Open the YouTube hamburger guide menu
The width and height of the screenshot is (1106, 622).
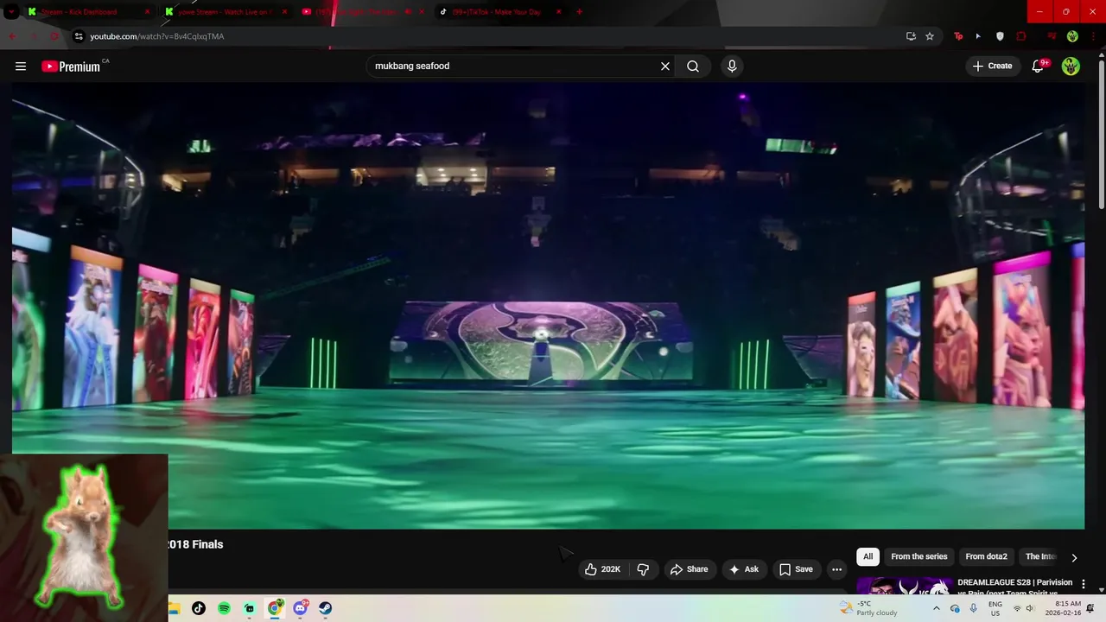tap(21, 66)
